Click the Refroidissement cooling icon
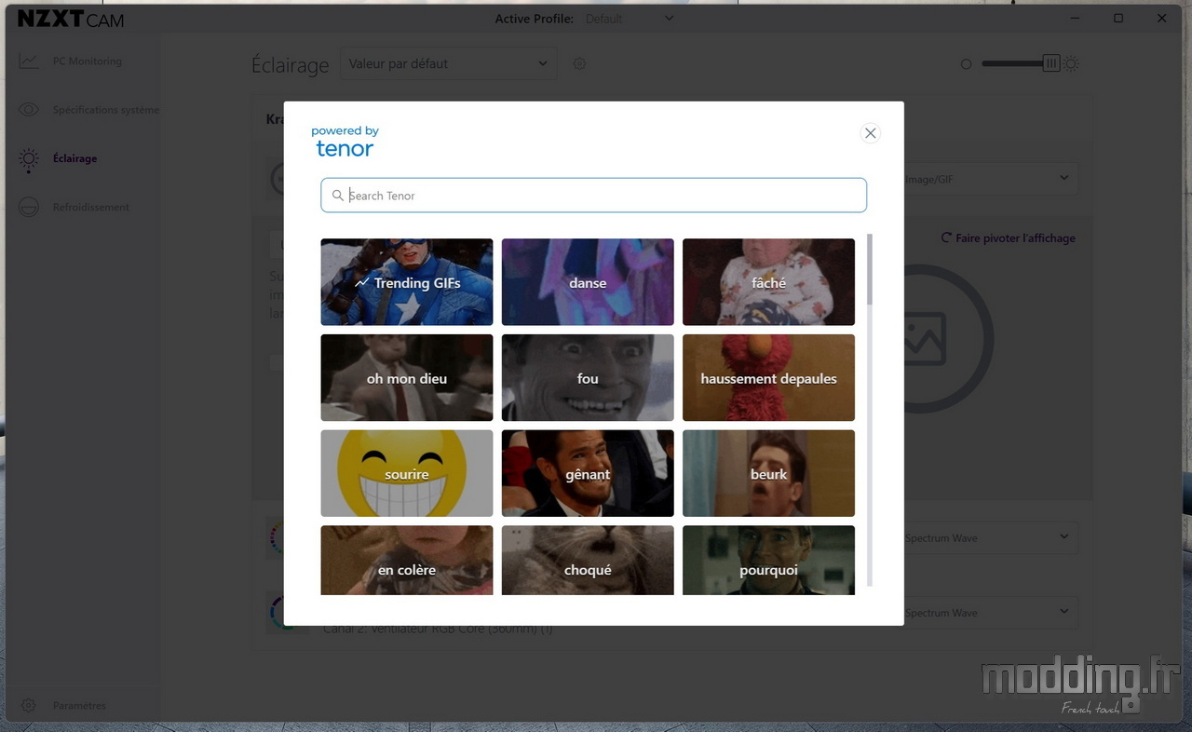Screen dimensions: 1192x732 click(x=29, y=207)
